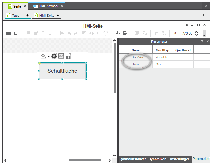
Task: Open the fill color dropdown arrow
Action: [48, 57]
